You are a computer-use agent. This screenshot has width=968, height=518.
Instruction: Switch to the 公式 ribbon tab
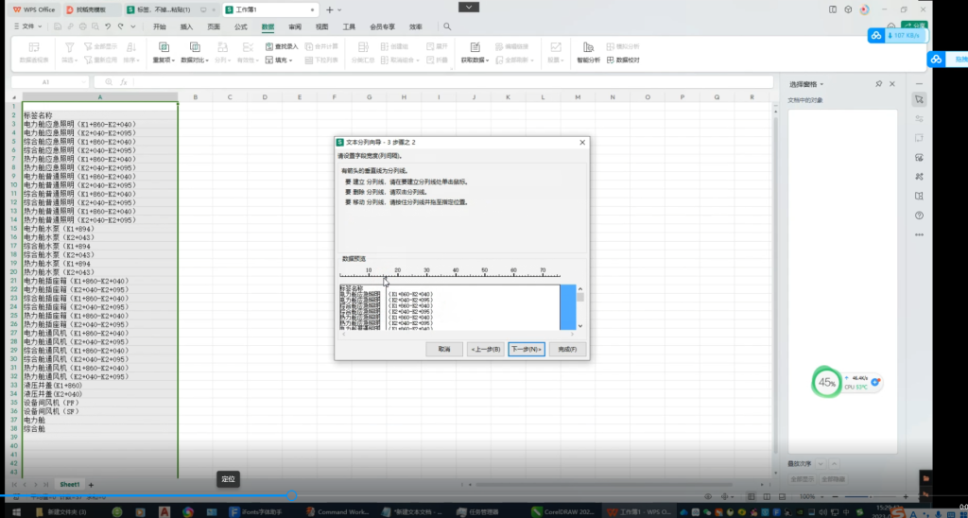[x=240, y=27]
